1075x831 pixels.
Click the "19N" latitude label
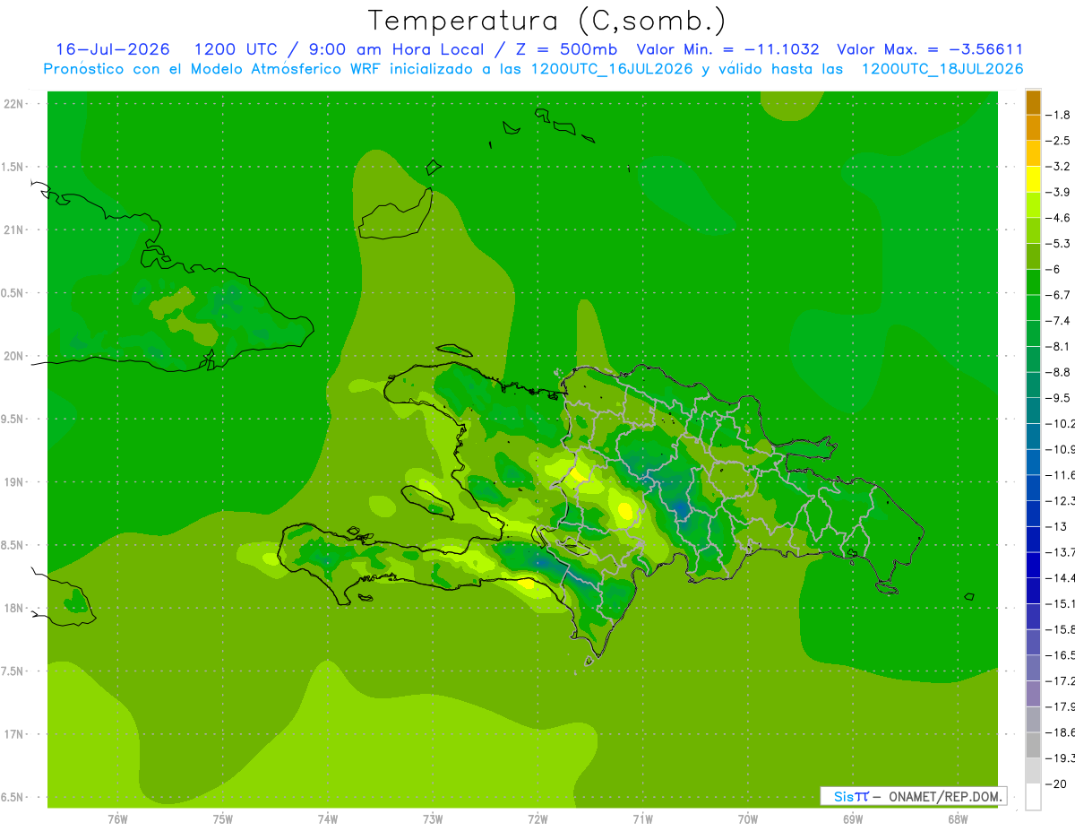[13, 482]
